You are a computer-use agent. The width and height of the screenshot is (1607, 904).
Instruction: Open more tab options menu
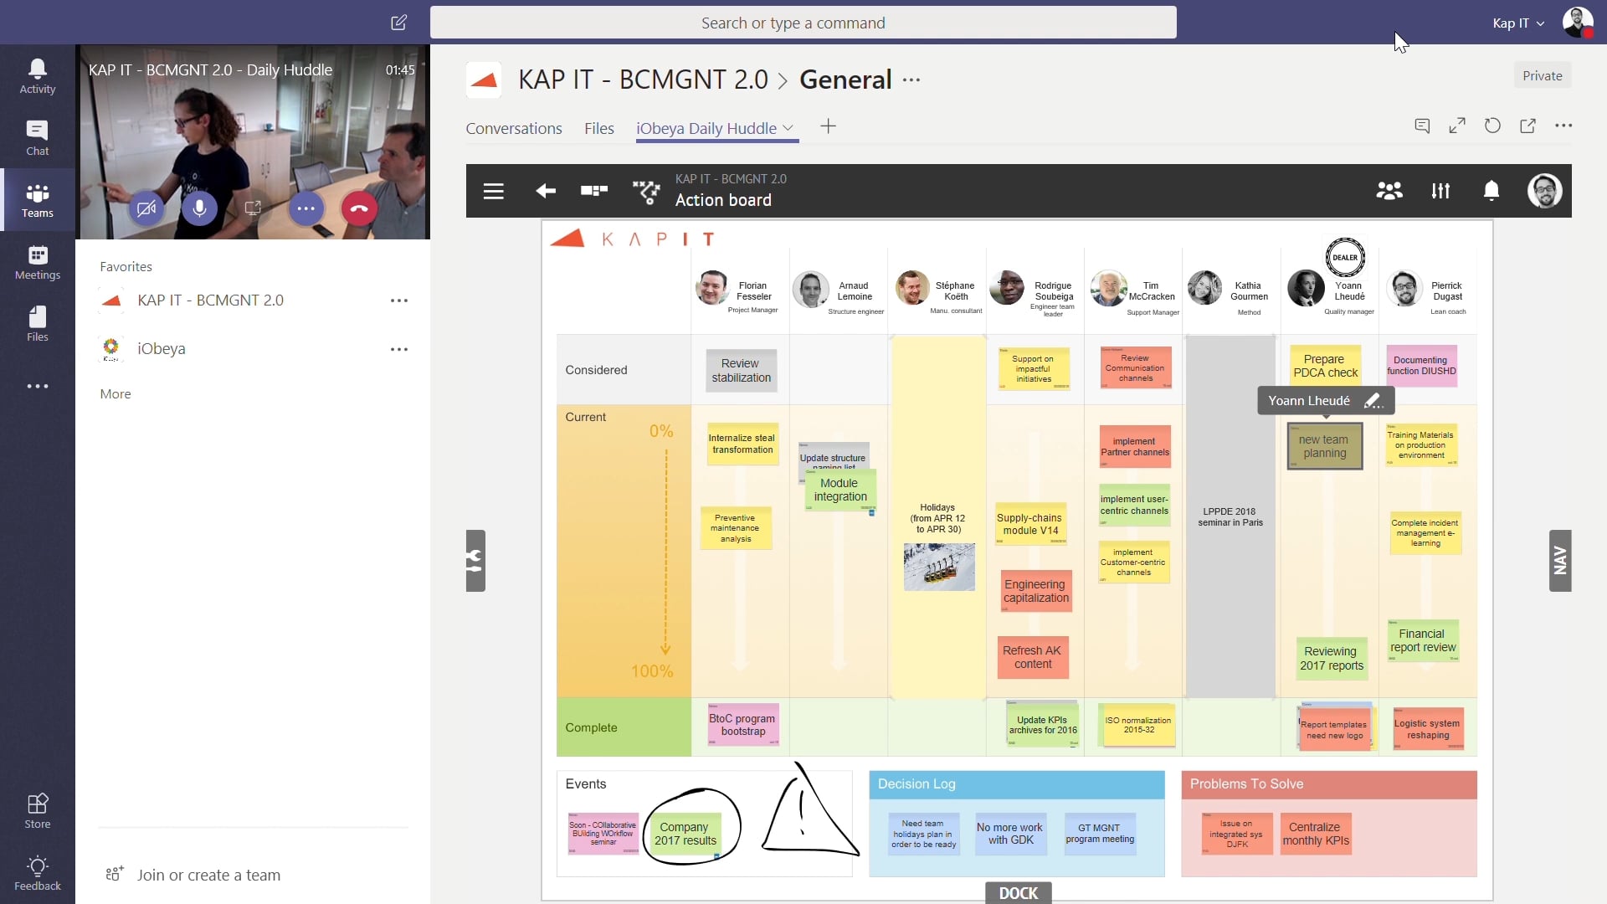[1563, 126]
